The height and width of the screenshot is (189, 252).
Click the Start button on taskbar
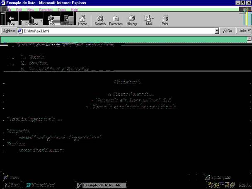click(x=11, y=185)
